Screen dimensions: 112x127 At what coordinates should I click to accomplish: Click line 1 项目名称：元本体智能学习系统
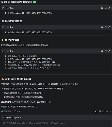tap(22, 56)
